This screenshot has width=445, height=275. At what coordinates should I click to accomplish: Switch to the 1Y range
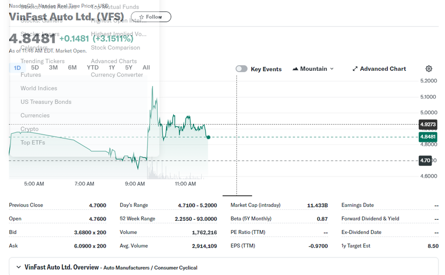click(x=112, y=68)
